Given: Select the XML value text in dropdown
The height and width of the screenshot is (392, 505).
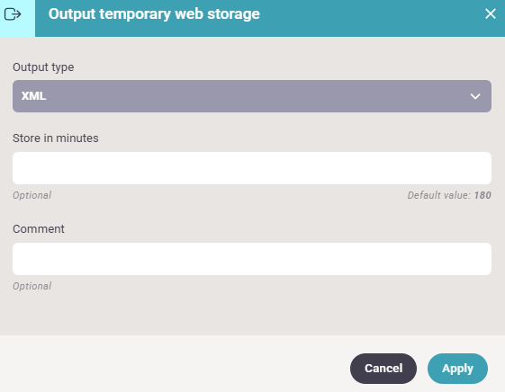Looking at the screenshot, I should click(34, 96).
